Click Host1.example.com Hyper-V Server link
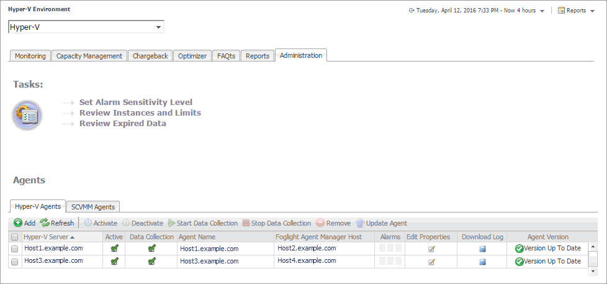 tap(53, 248)
